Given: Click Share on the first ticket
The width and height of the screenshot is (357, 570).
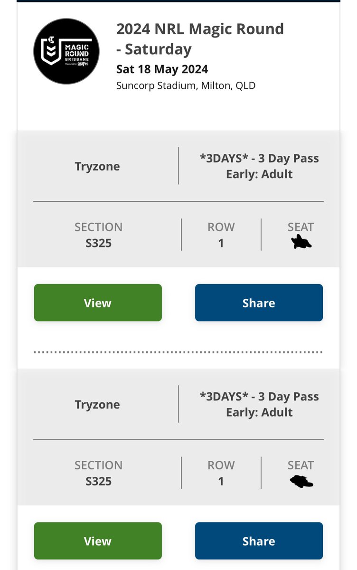Looking at the screenshot, I should 259,303.
